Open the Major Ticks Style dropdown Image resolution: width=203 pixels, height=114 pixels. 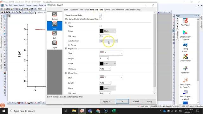[x=111, y=53]
